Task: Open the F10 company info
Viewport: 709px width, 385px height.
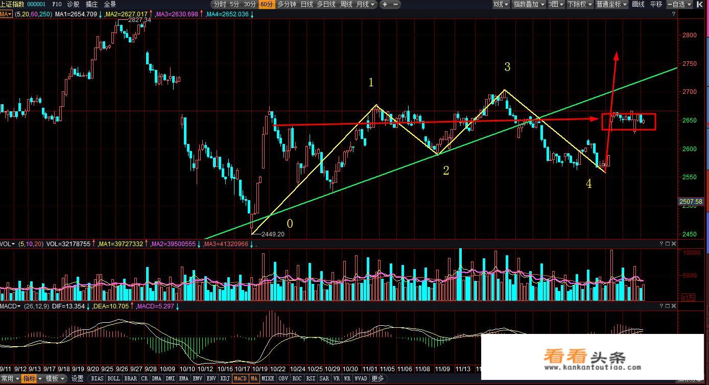Action: point(57,4)
